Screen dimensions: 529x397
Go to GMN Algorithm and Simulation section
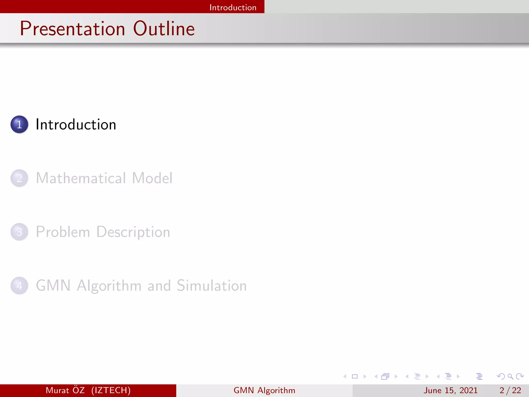[x=141, y=286]
